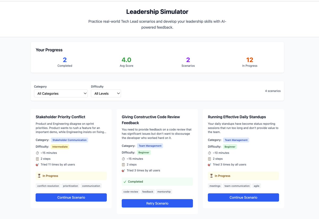Click the Completed status banner
Viewport: 319px width, 219px height.
coord(157,182)
